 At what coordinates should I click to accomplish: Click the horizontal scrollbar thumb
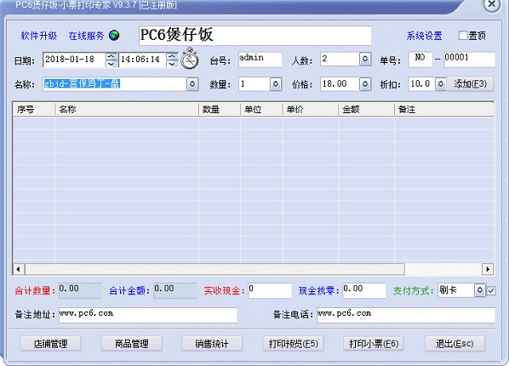(x=214, y=269)
